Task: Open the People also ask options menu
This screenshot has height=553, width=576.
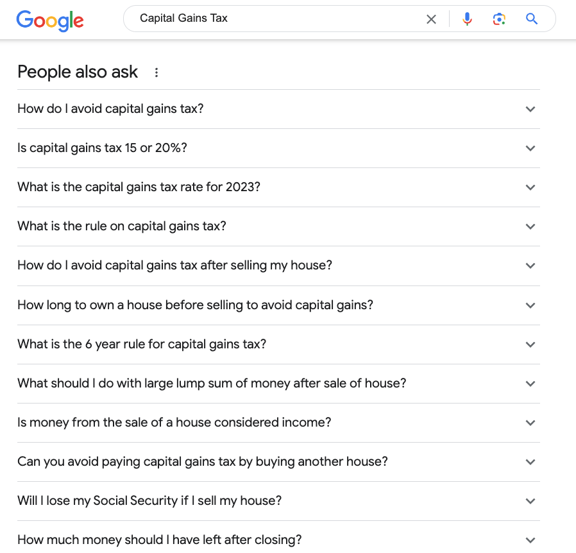Action: coord(156,72)
